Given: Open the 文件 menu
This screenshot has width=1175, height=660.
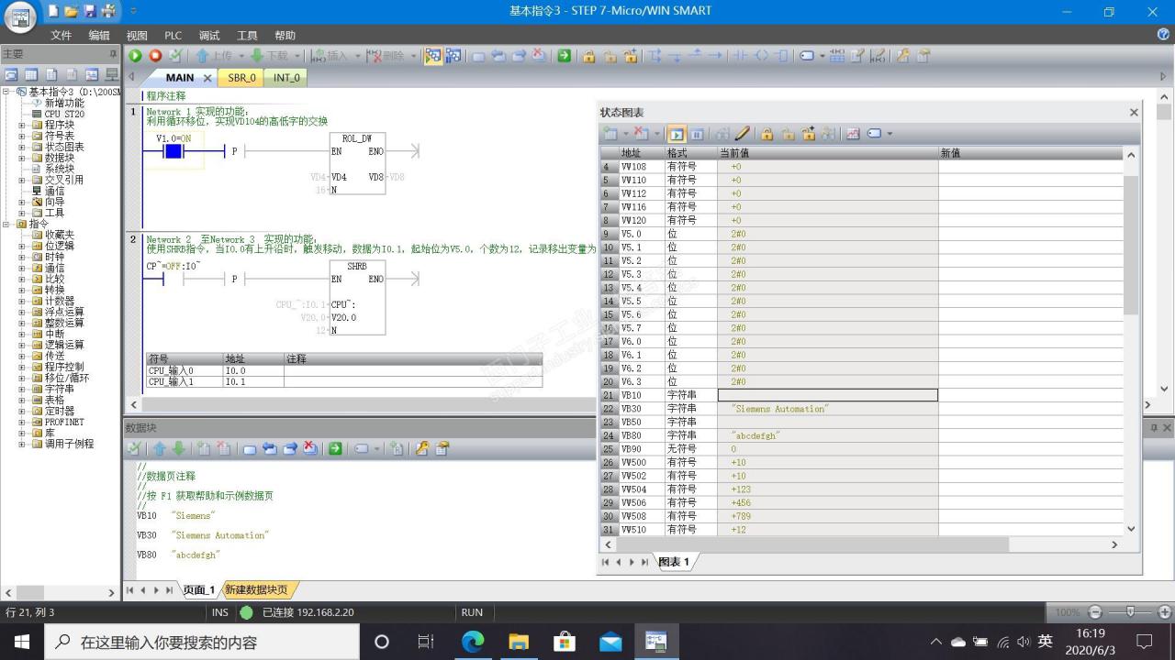Looking at the screenshot, I should 61,35.
